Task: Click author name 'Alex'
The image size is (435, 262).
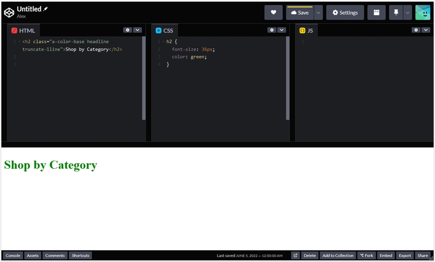Action: [21, 16]
